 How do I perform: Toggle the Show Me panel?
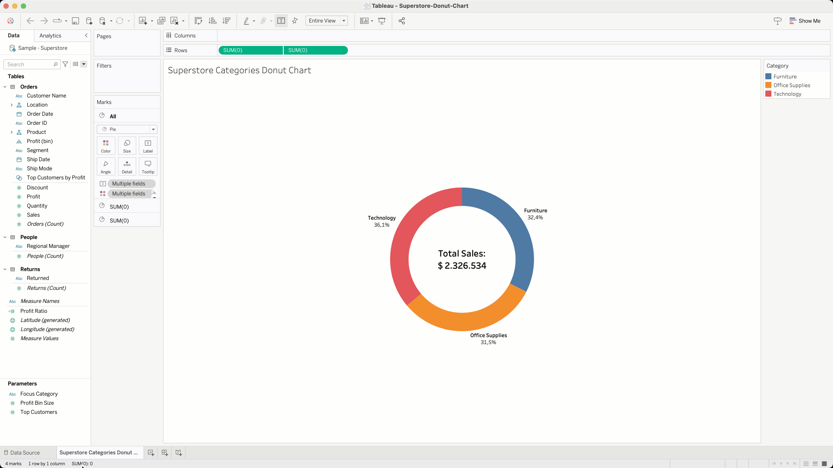point(805,21)
